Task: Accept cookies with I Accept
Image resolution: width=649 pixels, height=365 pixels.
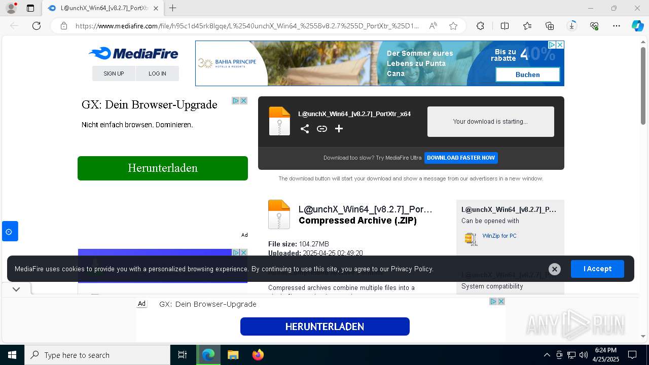Action: pyautogui.click(x=597, y=269)
